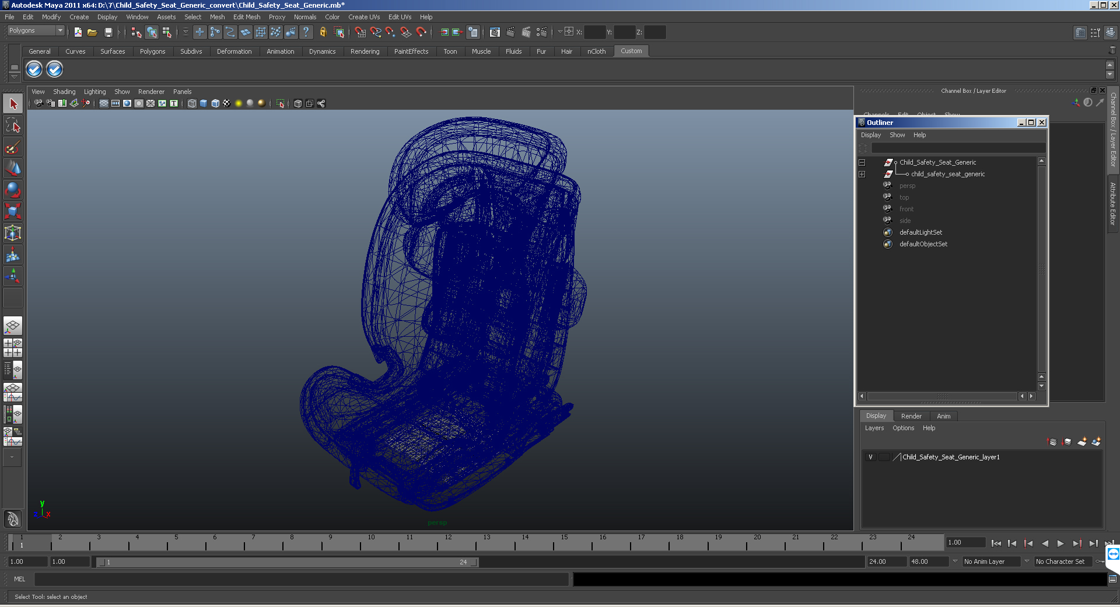Open the No Anim Layer dropdown arrow
Image resolution: width=1120 pixels, height=607 pixels.
[955, 561]
